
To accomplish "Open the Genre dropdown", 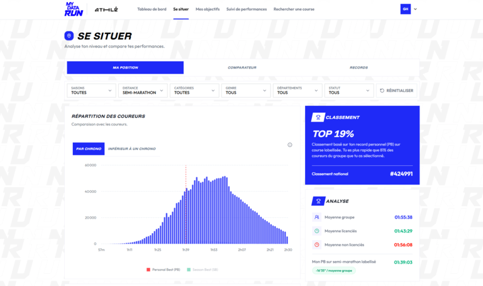I will (246, 90).
